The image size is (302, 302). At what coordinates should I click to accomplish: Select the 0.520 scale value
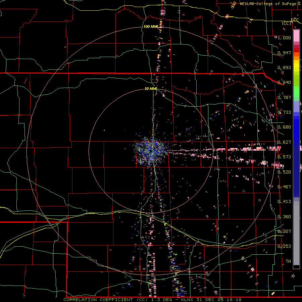284,172
